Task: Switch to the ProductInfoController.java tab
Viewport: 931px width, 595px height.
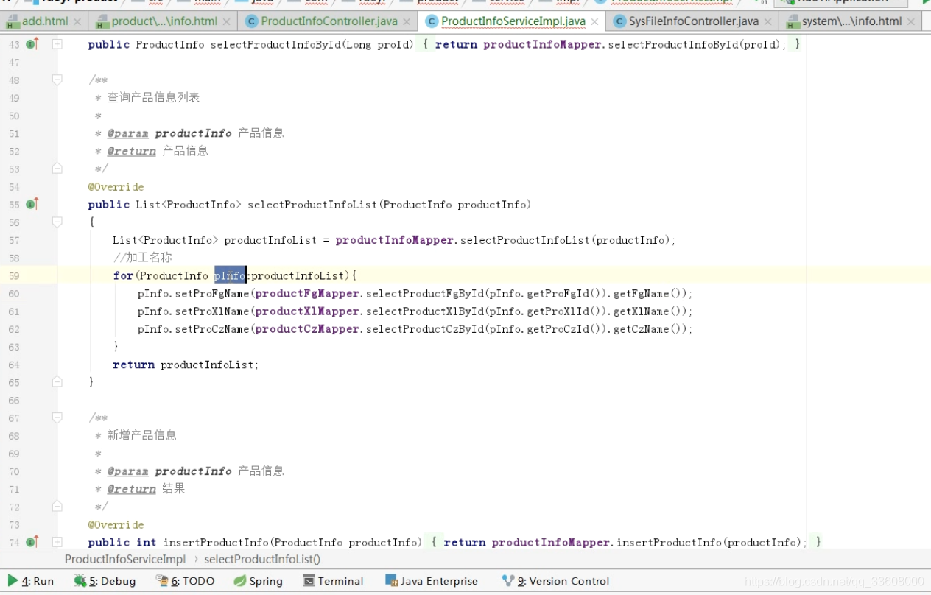Action: pyautogui.click(x=328, y=21)
